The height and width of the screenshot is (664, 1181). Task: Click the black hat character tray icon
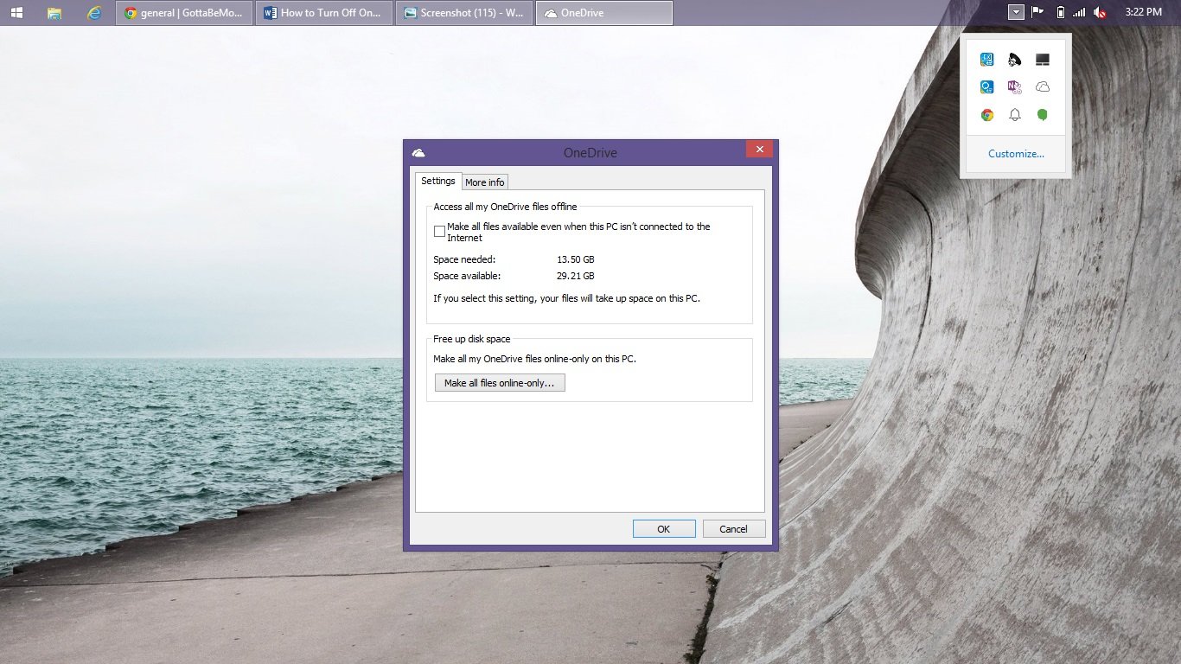pos(1015,60)
